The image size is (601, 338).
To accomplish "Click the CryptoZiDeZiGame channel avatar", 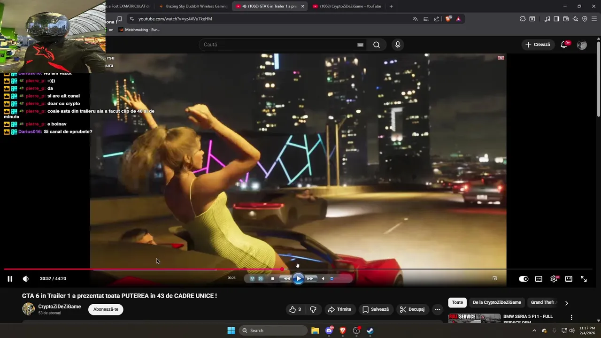I will [29, 309].
